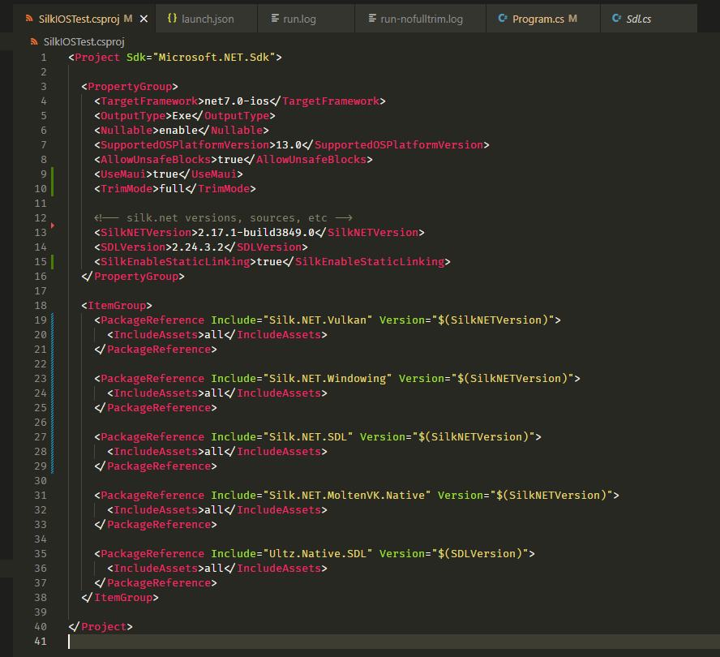
Task: Select the Sdl.cs tab
Action: [x=639, y=18]
